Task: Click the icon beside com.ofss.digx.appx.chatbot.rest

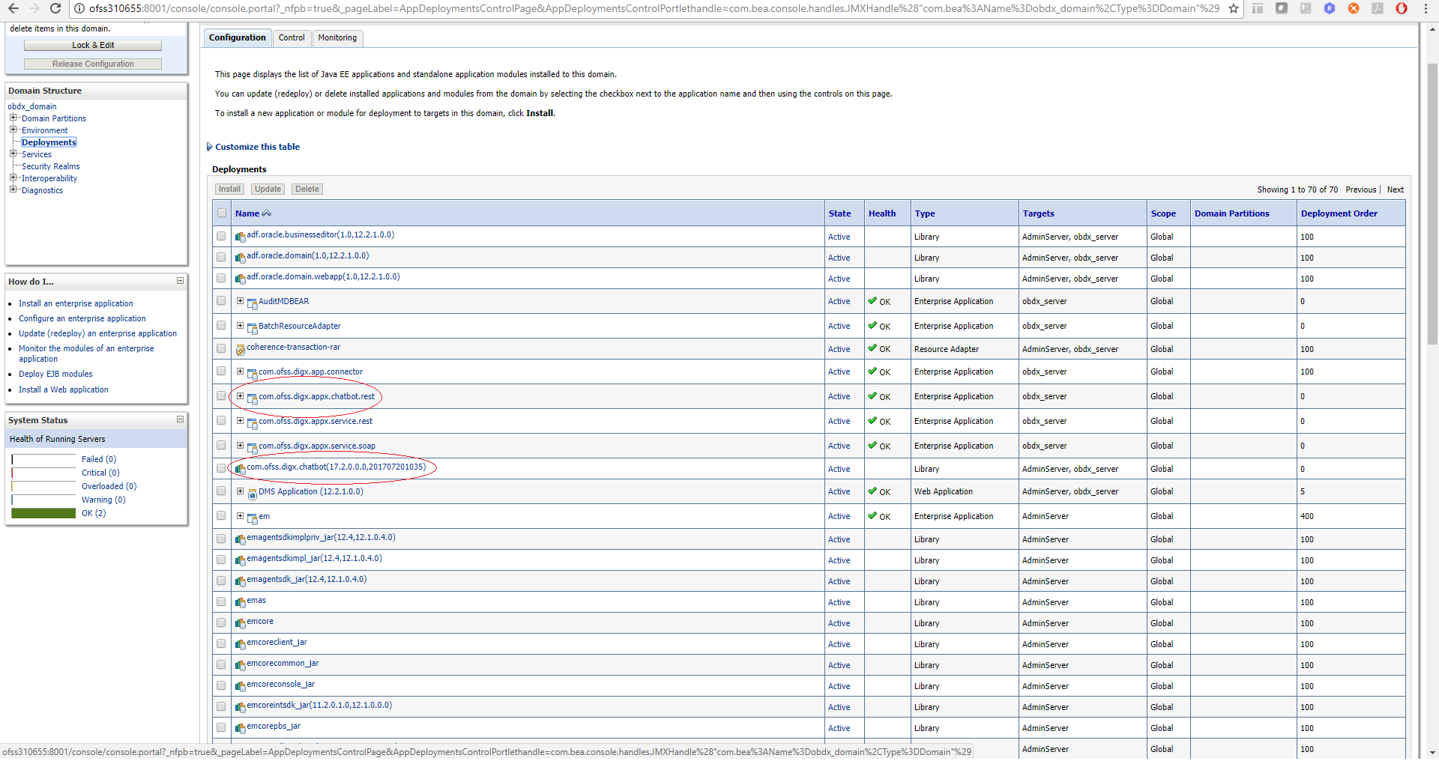Action: click(x=253, y=398)
